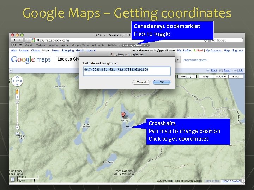
Task: Click the Send envelope link
Action: (225, 70)
